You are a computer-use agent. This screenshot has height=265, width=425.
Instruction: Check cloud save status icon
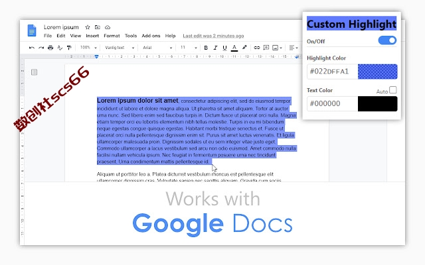pos(108,27)
